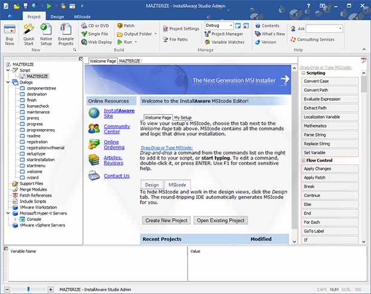Follow the Online Ordering link
This screenshot has height=294, width=371.
click(114, 145)
